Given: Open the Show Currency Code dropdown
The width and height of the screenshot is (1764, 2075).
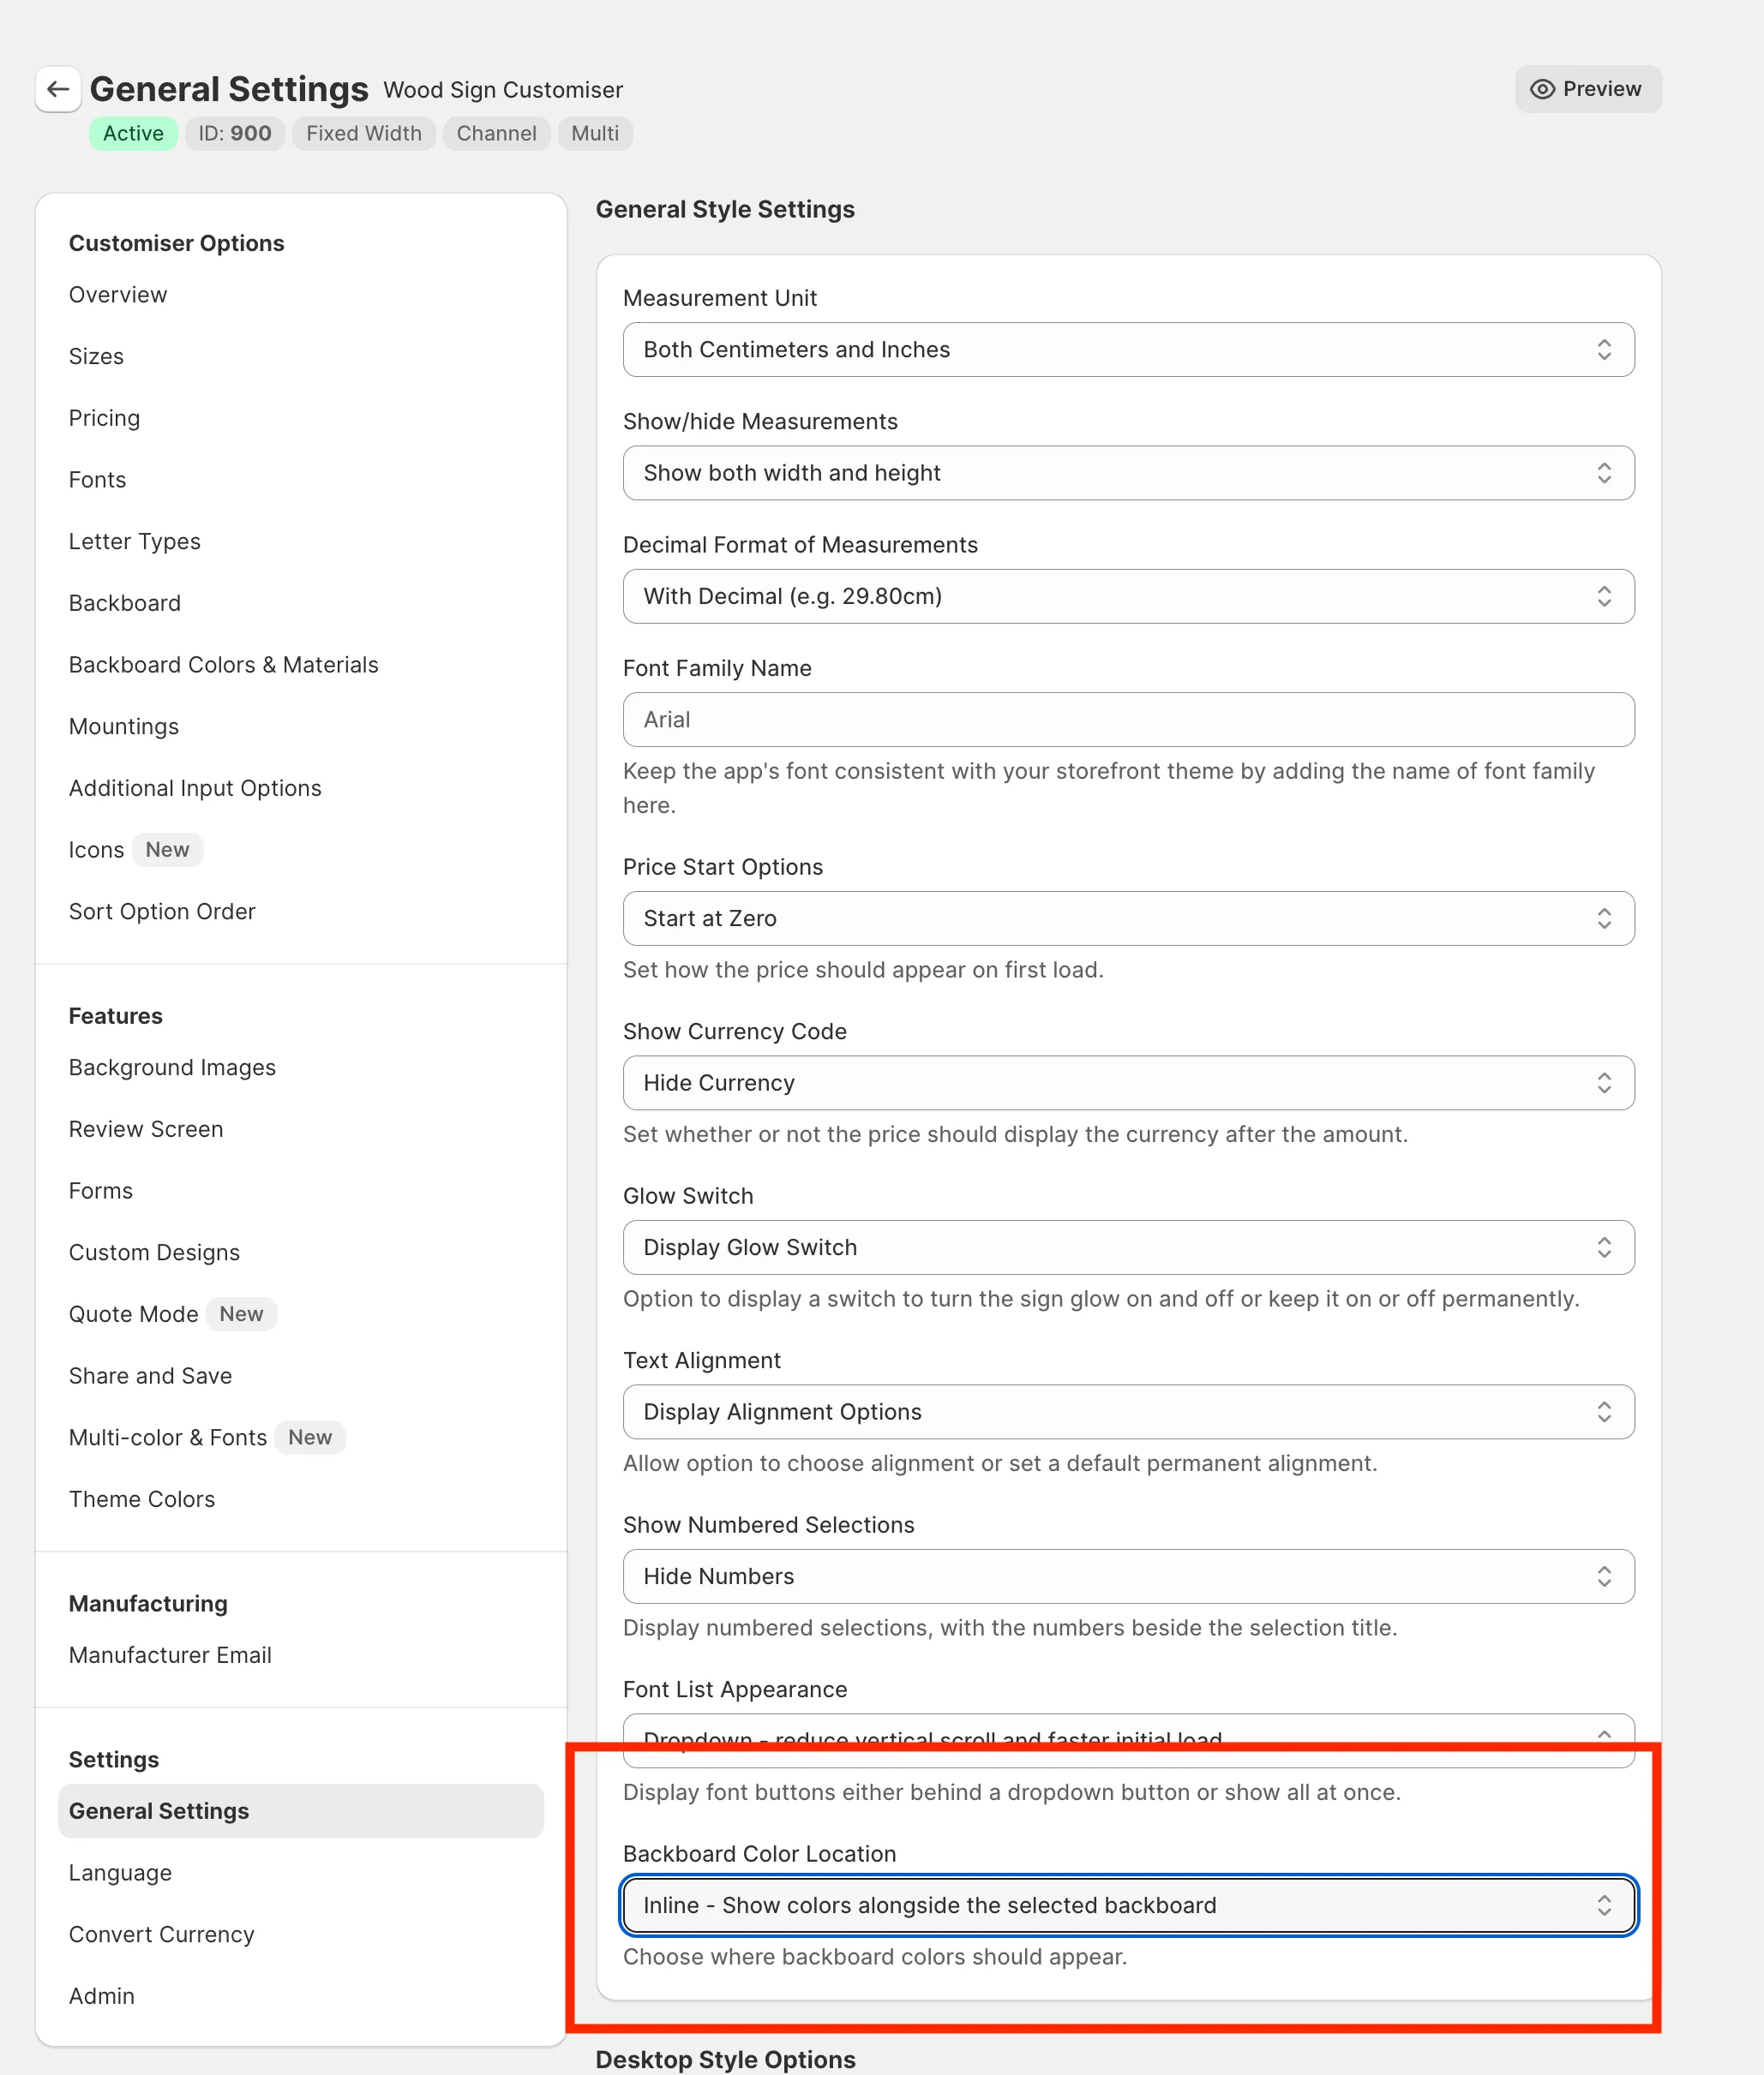Looking at the screenshot, I should 1128,1083.
